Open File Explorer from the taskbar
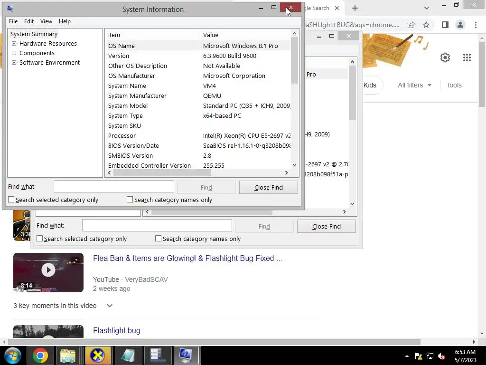 click(x=68, y=355)
